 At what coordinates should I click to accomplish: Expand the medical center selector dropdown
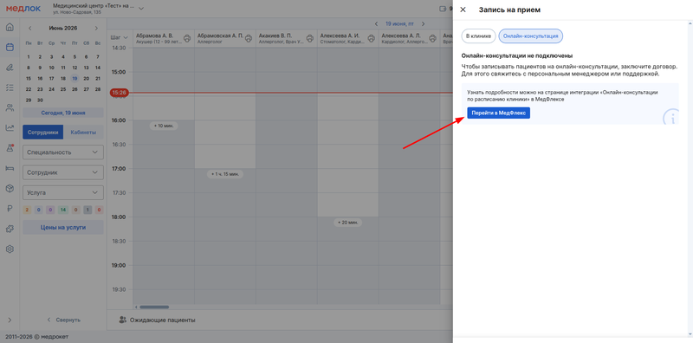[141, 9]
